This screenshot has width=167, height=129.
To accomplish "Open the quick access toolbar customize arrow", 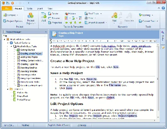I will (28, 3).
